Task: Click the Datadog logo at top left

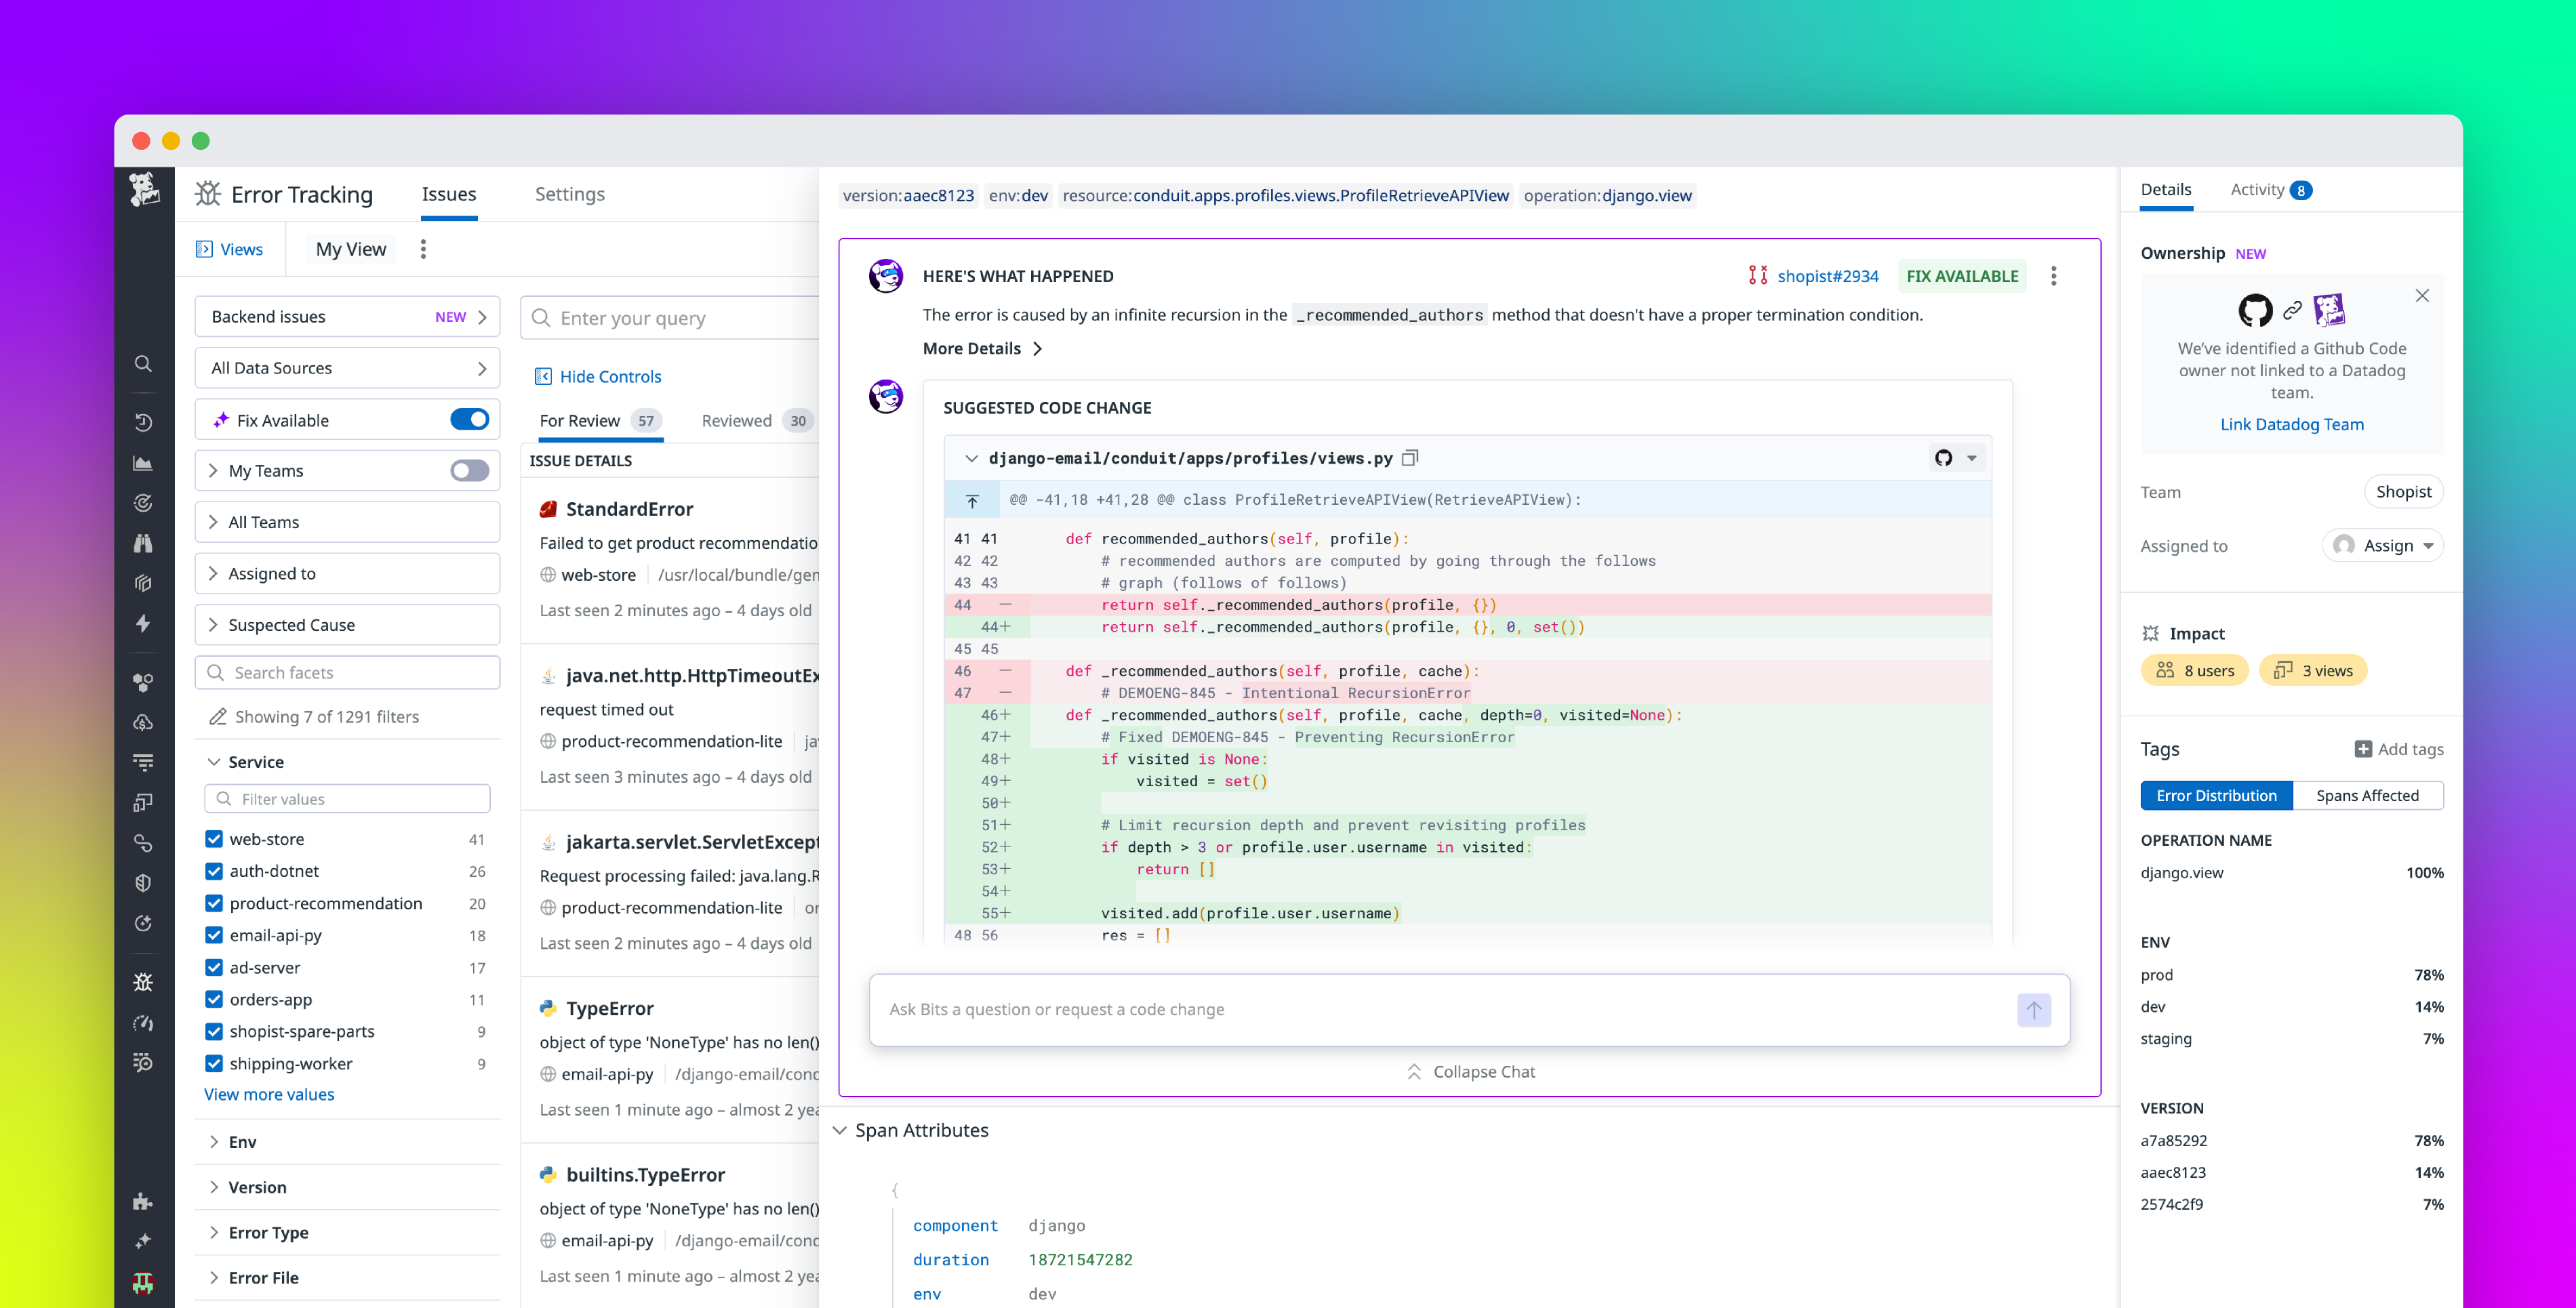Action: pyautogui.click(x=145, y=190)
